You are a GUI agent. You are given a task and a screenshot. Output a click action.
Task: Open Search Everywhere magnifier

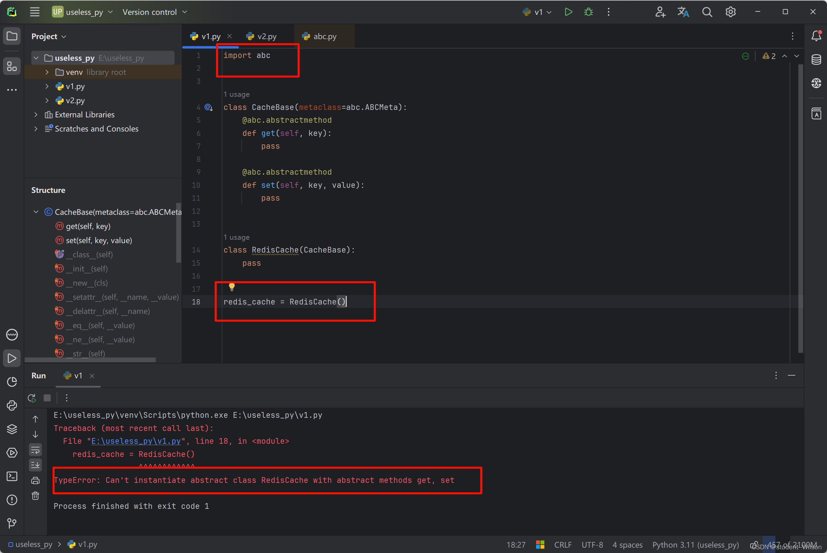[707, 12]
